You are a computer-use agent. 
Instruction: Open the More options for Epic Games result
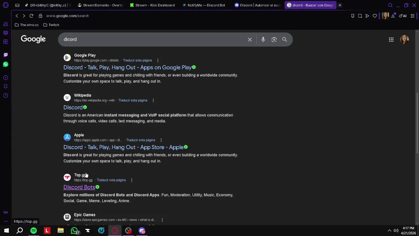tap(162, 220)
